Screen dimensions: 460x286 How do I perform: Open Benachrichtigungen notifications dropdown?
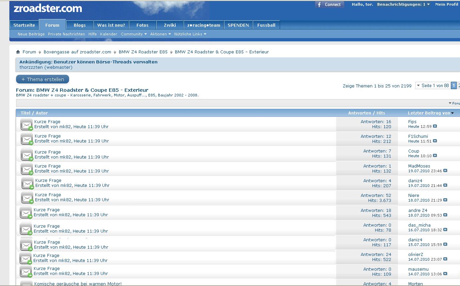point(403,5)
